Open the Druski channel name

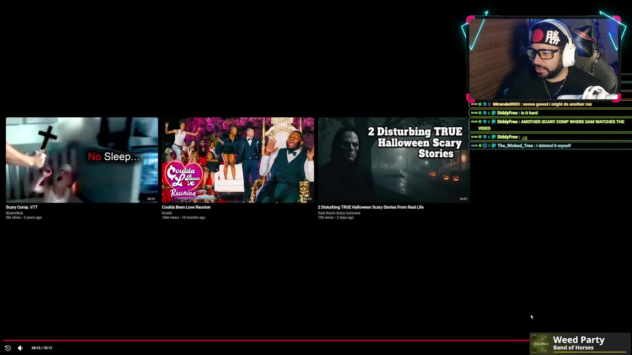click(167, 213)
